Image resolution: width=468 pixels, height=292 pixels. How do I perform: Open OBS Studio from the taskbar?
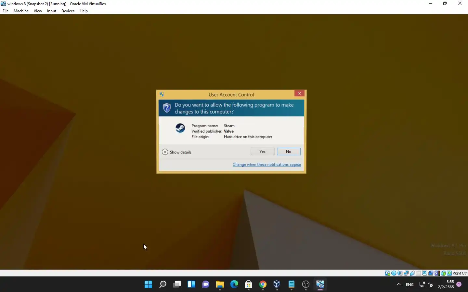click(x=306, y=285)
